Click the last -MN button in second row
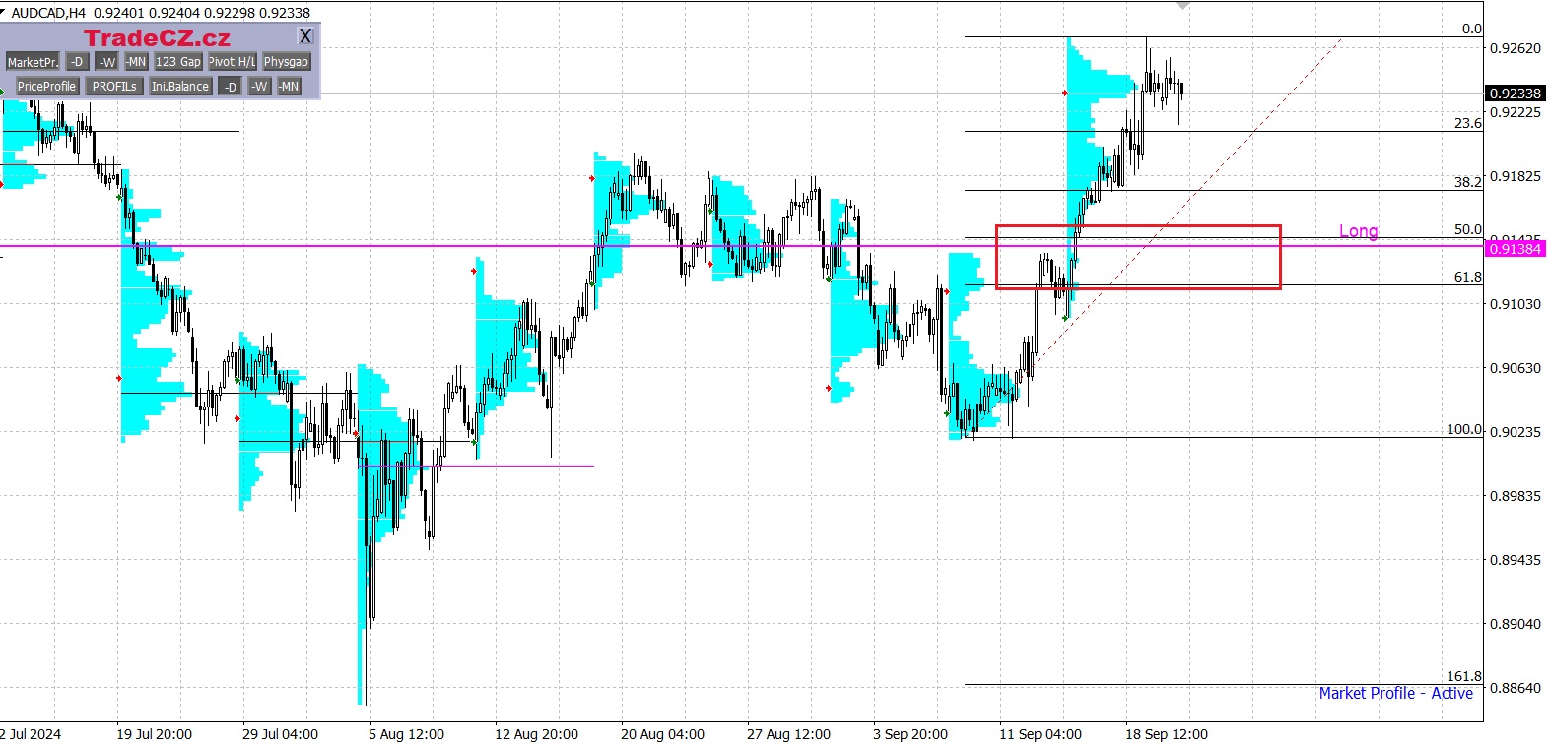This screenshot has height=751, width=1550. pos(289,87)
